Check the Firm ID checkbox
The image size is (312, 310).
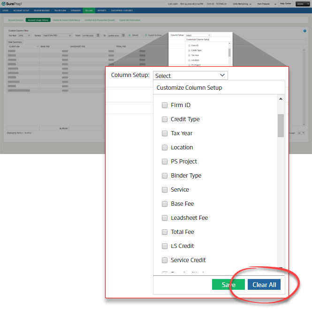pos(165,105)
